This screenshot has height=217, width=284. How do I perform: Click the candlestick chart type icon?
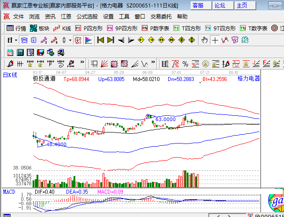(64, 40)
